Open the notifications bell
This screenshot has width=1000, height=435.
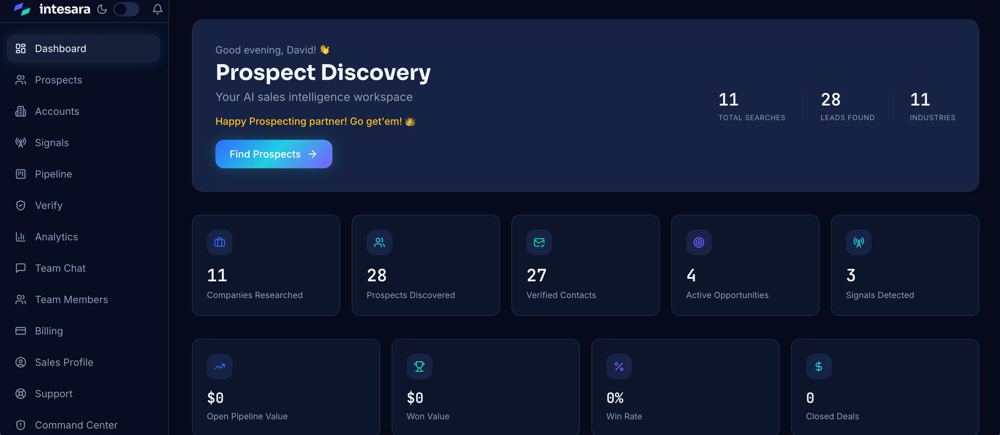157,9
